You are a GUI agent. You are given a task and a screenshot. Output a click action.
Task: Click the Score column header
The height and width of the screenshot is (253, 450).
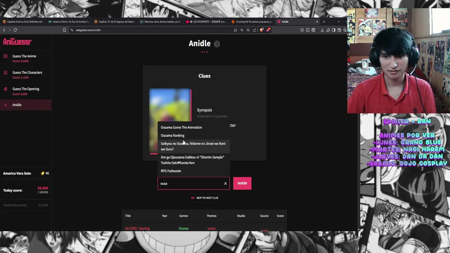click(x=280, y=216)
